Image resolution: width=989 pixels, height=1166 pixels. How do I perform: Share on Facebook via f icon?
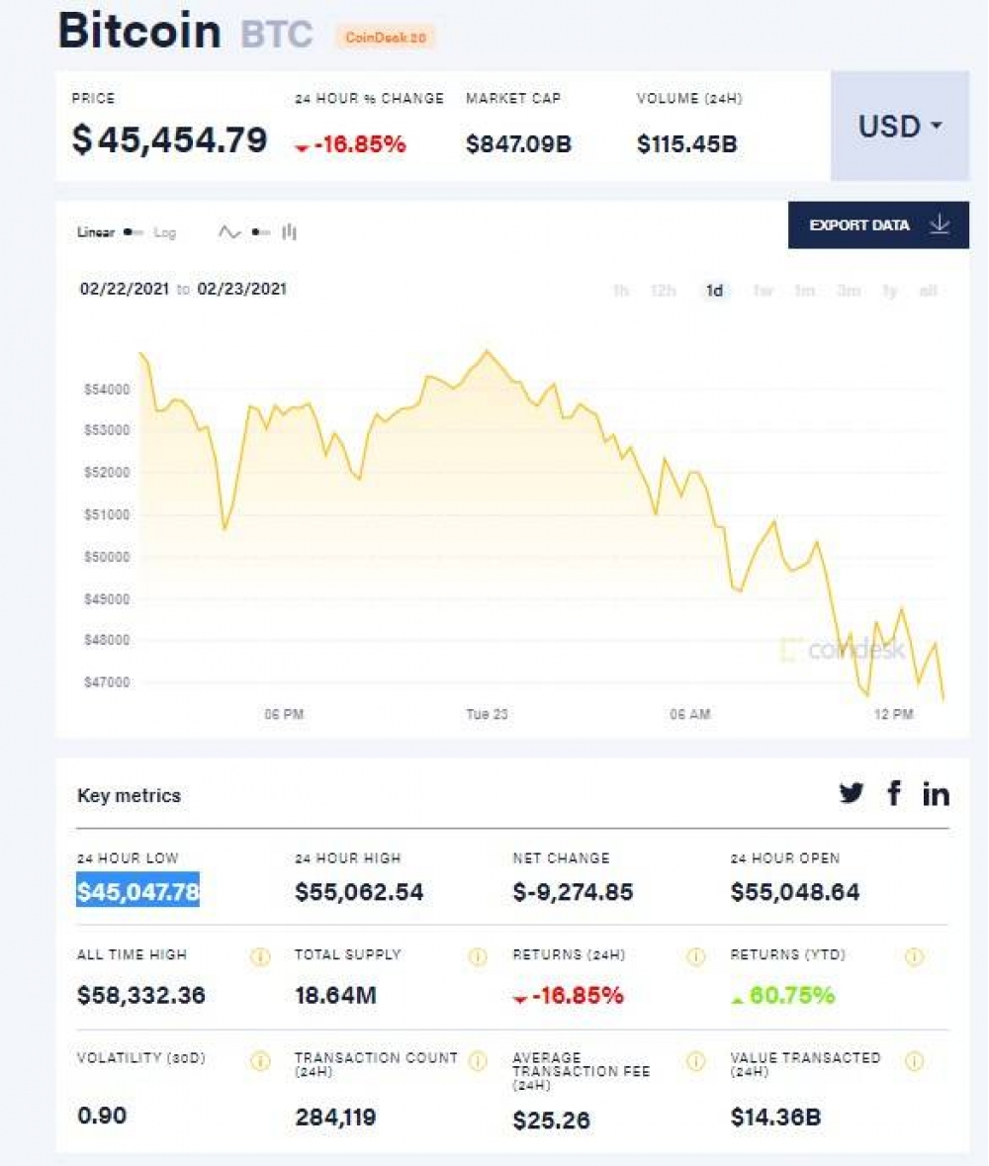(x=894, y=793)
